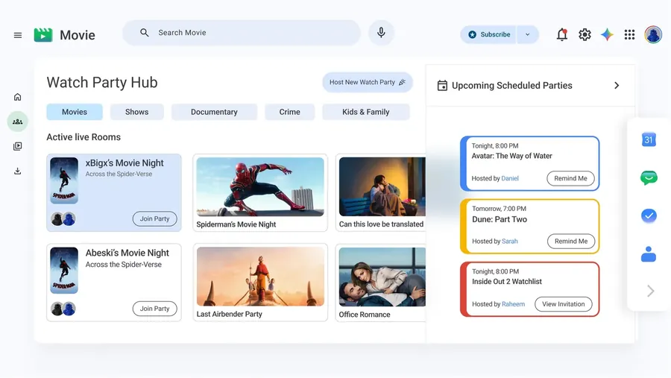The width and height of the screenshot is (671, 378).
Task: Open the library sidebar icon
Action: pos(18,146)
